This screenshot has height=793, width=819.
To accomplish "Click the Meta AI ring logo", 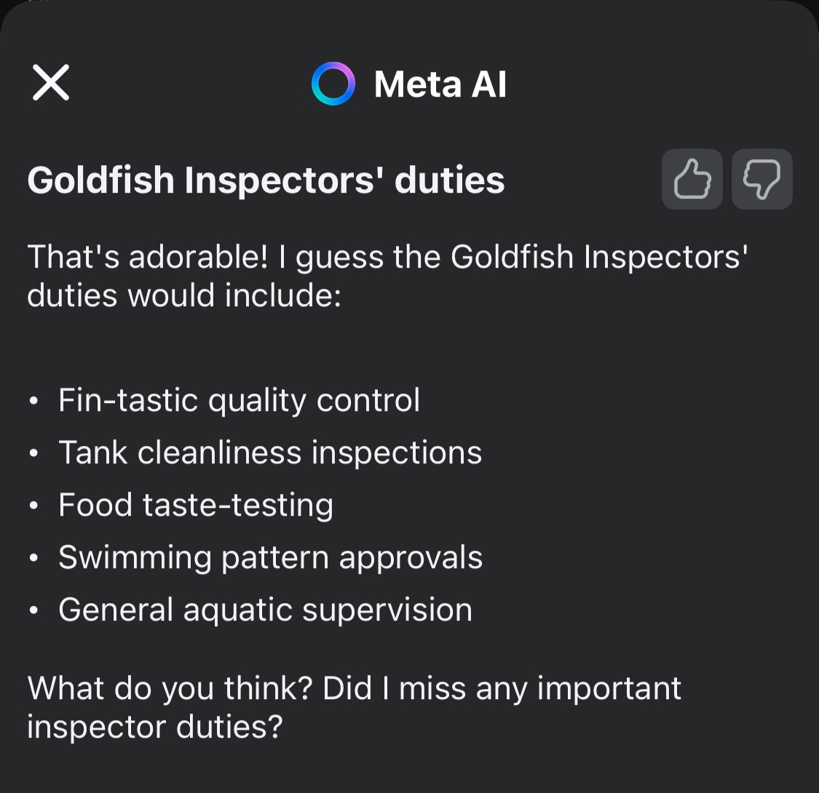I will click(x=333, y=84).
